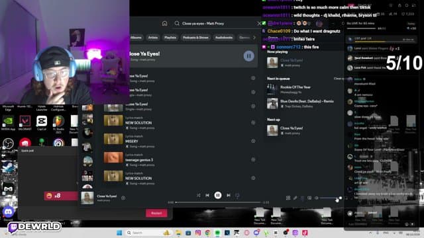
Task: Filter search results by Audiobooks
Action: tap(224, 38)
